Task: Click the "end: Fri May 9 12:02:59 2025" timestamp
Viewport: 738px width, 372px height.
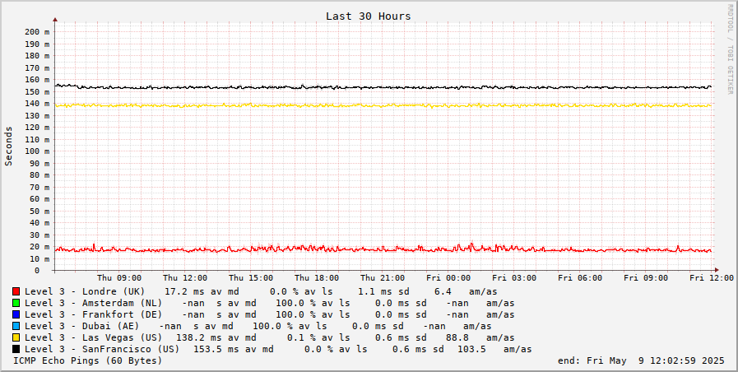Action: coord(641,360)
